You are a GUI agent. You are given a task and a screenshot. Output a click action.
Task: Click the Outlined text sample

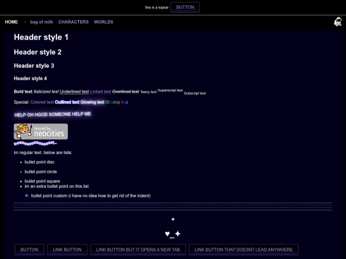point(67,102)
